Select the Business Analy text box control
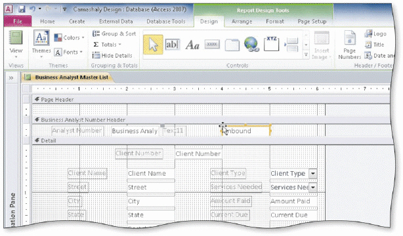This screenshot has width=403, height=236. (135, 131)
